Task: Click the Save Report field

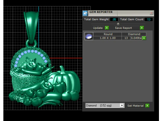Action: click(x=127, y=28)
